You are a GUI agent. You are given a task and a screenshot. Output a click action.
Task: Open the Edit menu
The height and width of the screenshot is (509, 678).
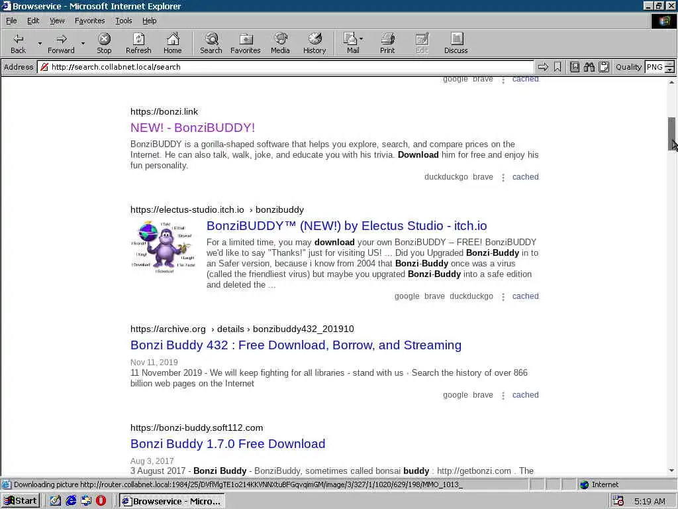tap(33, 21)
